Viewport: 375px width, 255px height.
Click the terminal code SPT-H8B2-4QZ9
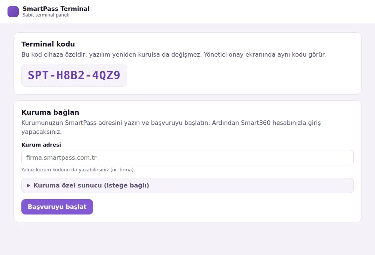tap(74, 75)
